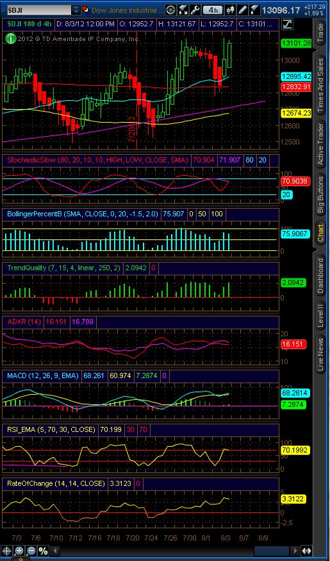The height and width of the screenshot is (561, 330).
Task: Open the candlestick chart style icon
Action: point(231,10)
